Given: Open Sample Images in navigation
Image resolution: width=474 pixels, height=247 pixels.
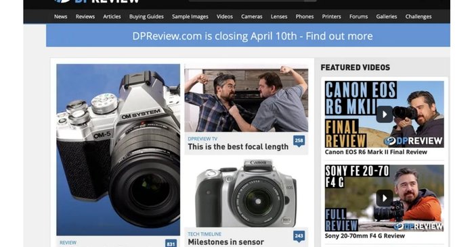Looking at the screenshot, I should tap(190, 17).
